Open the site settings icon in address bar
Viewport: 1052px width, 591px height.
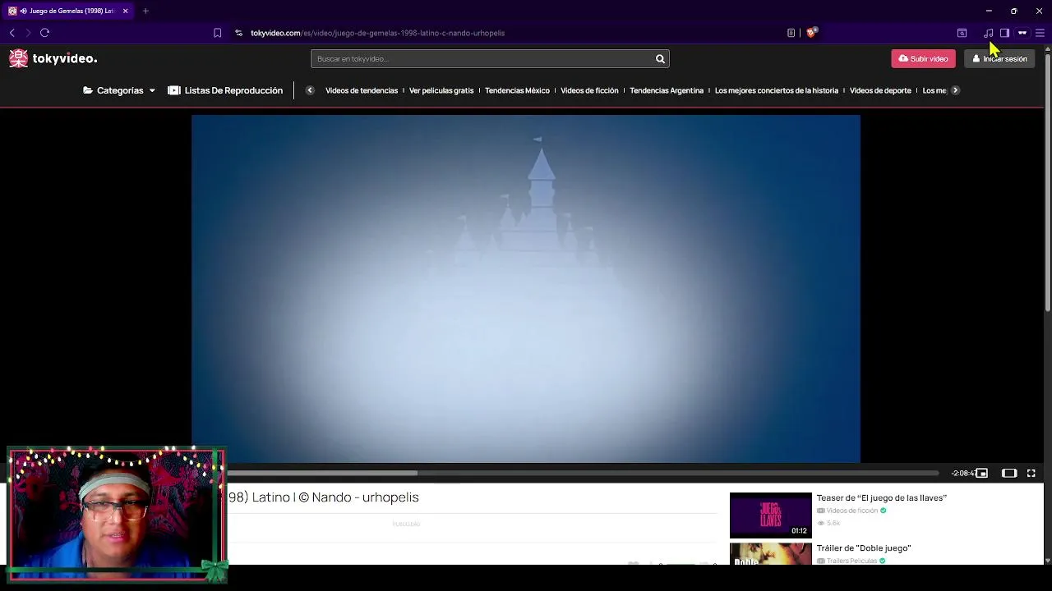click(x=238, y=33)
